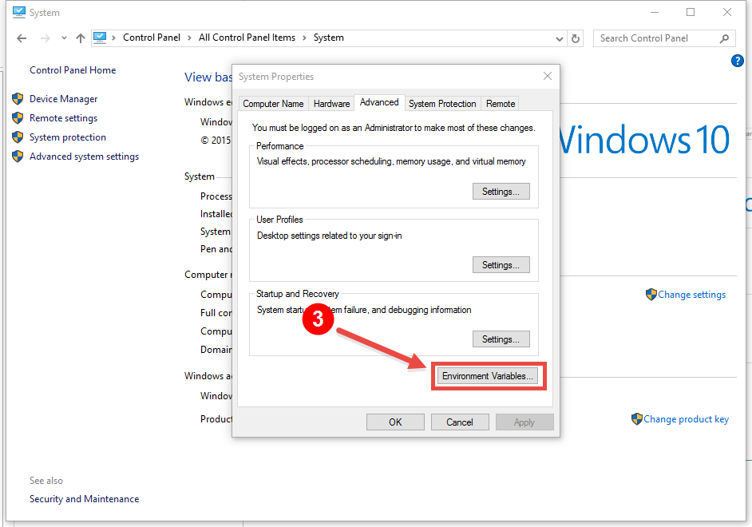Image resolution: width=752 pixels, height=527 pixels.
Task: Open User Profiles Settings button
Action: click(x=501, y=265)
